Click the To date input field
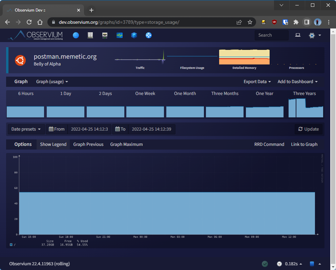The image size is (336, 270). click(151, 129)
